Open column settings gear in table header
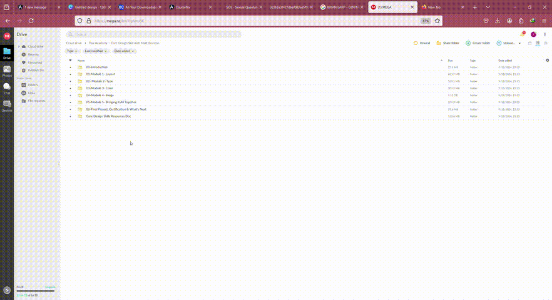 click(x=547, y=60)
